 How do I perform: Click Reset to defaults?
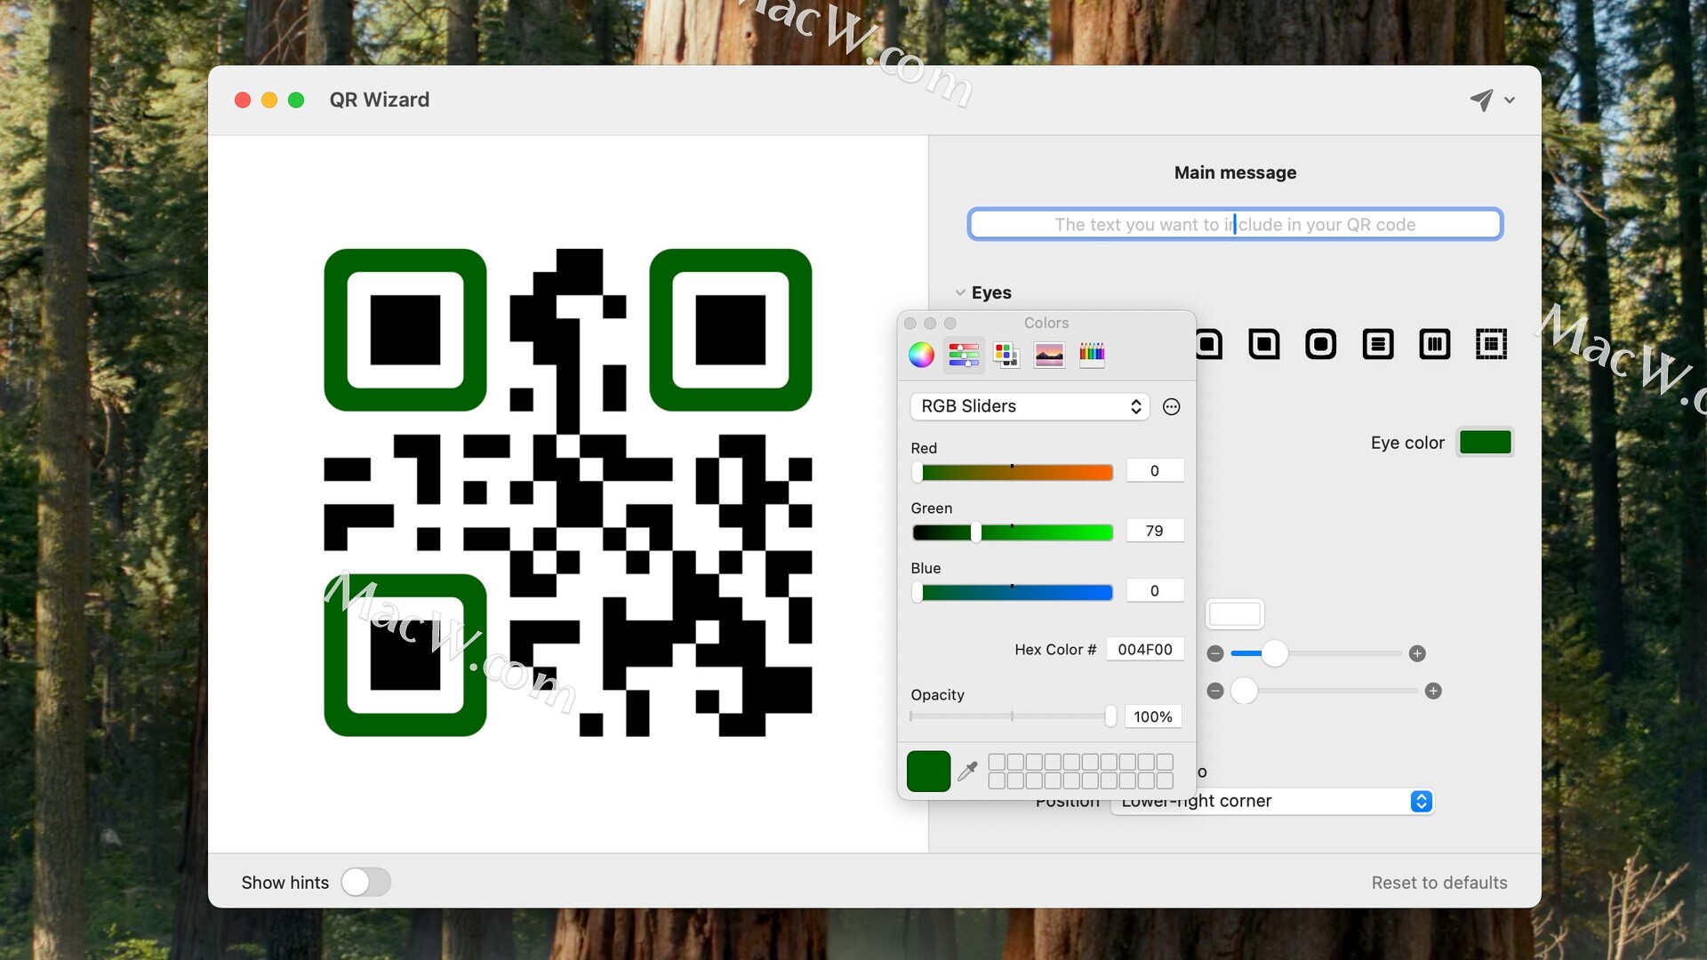(x=1439, y=883)
